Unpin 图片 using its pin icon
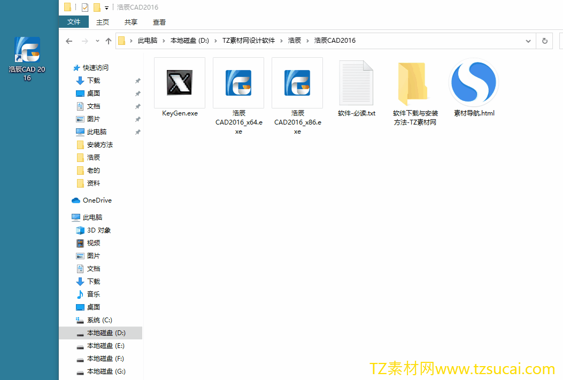This screenshot has height=380, width=563. 137,119
